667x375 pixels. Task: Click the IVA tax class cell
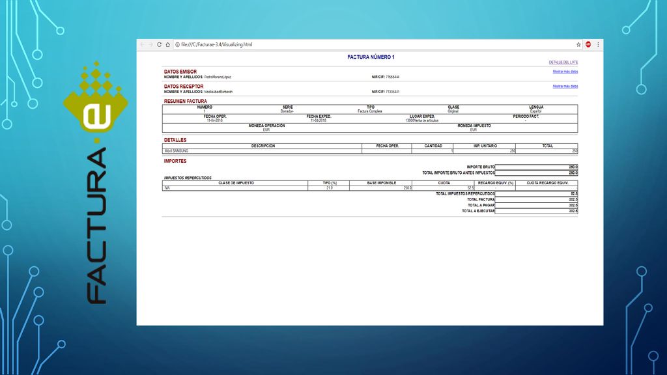[234, 188]
